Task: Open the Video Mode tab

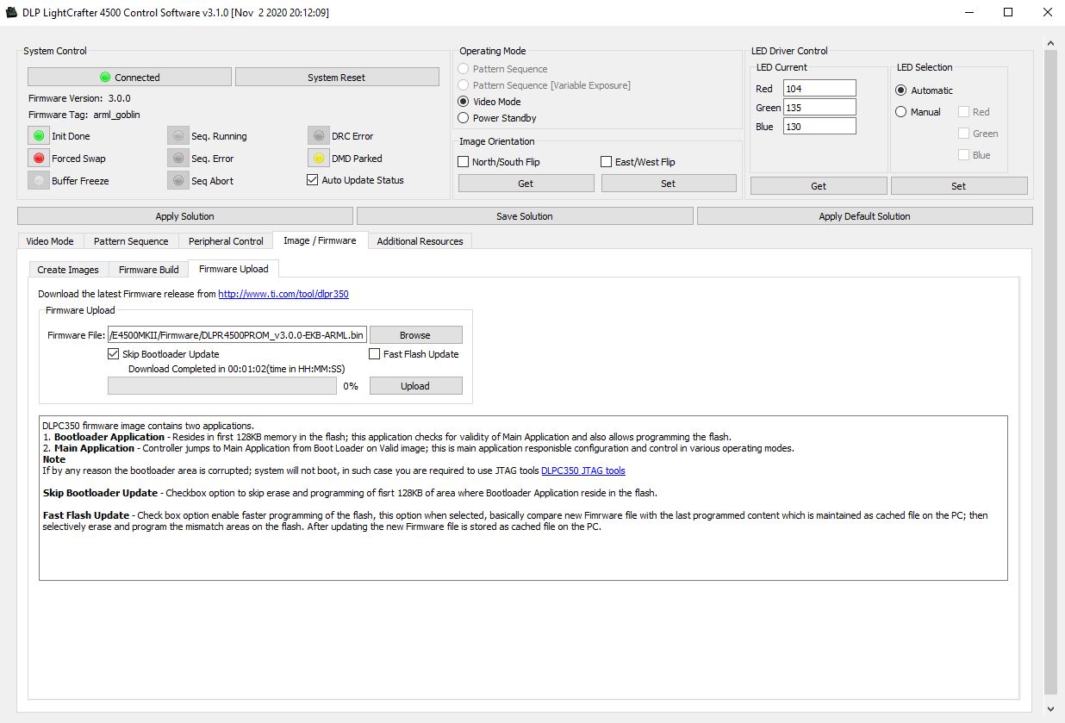Action: (x=50, y=241)
